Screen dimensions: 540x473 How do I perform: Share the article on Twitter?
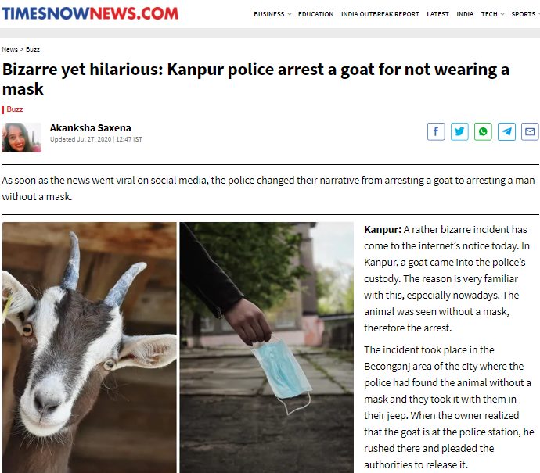coord(459,131)
